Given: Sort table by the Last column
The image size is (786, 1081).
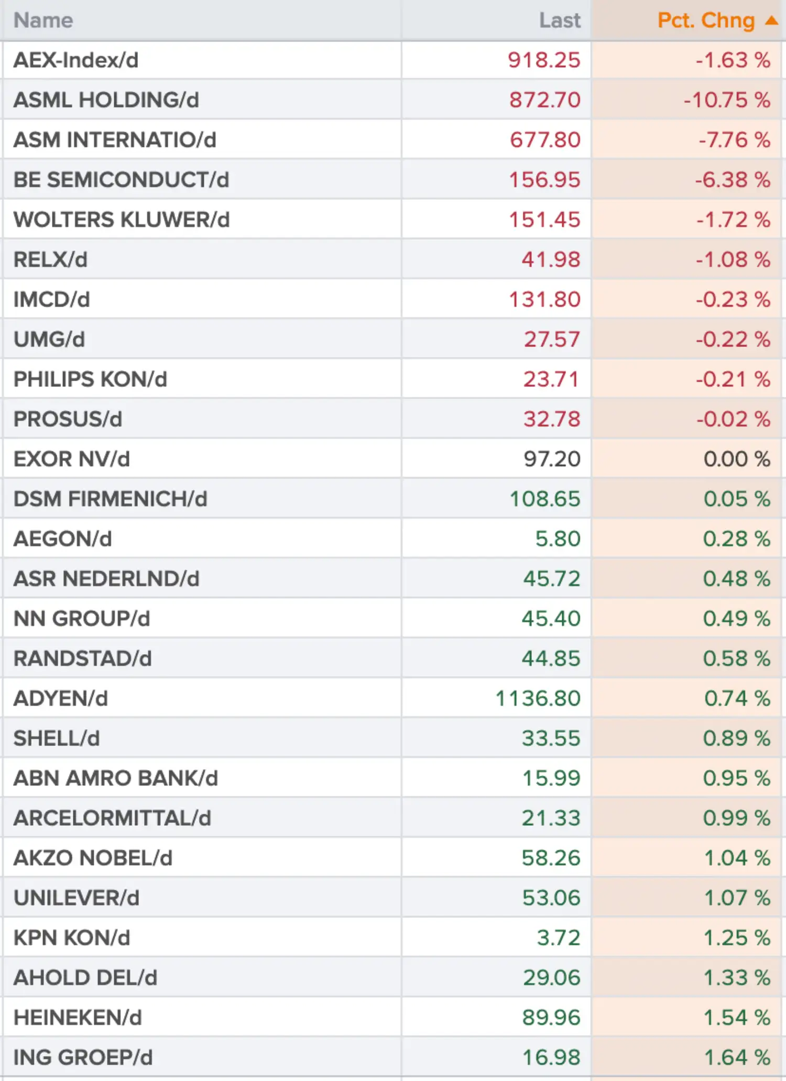Looking at the screenshot, I should 560,20.
